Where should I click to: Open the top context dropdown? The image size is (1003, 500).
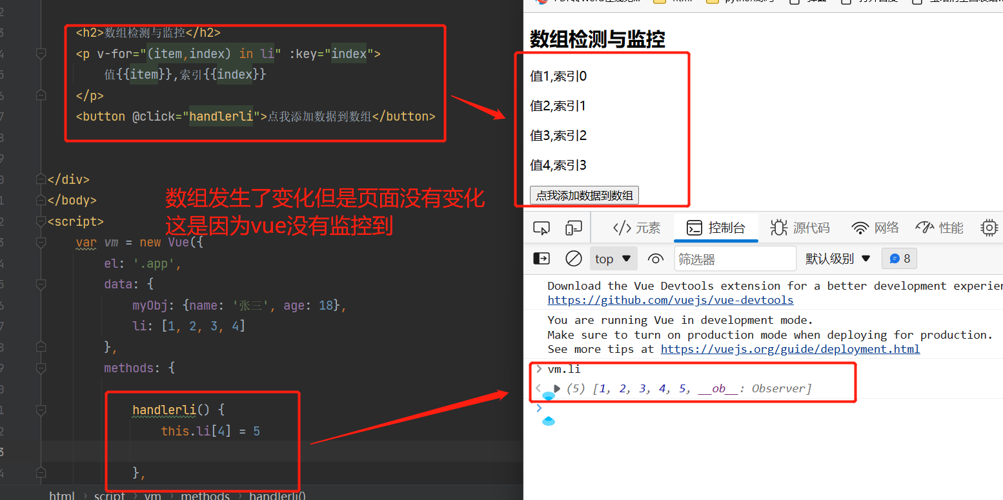click(x=613, y=259)
